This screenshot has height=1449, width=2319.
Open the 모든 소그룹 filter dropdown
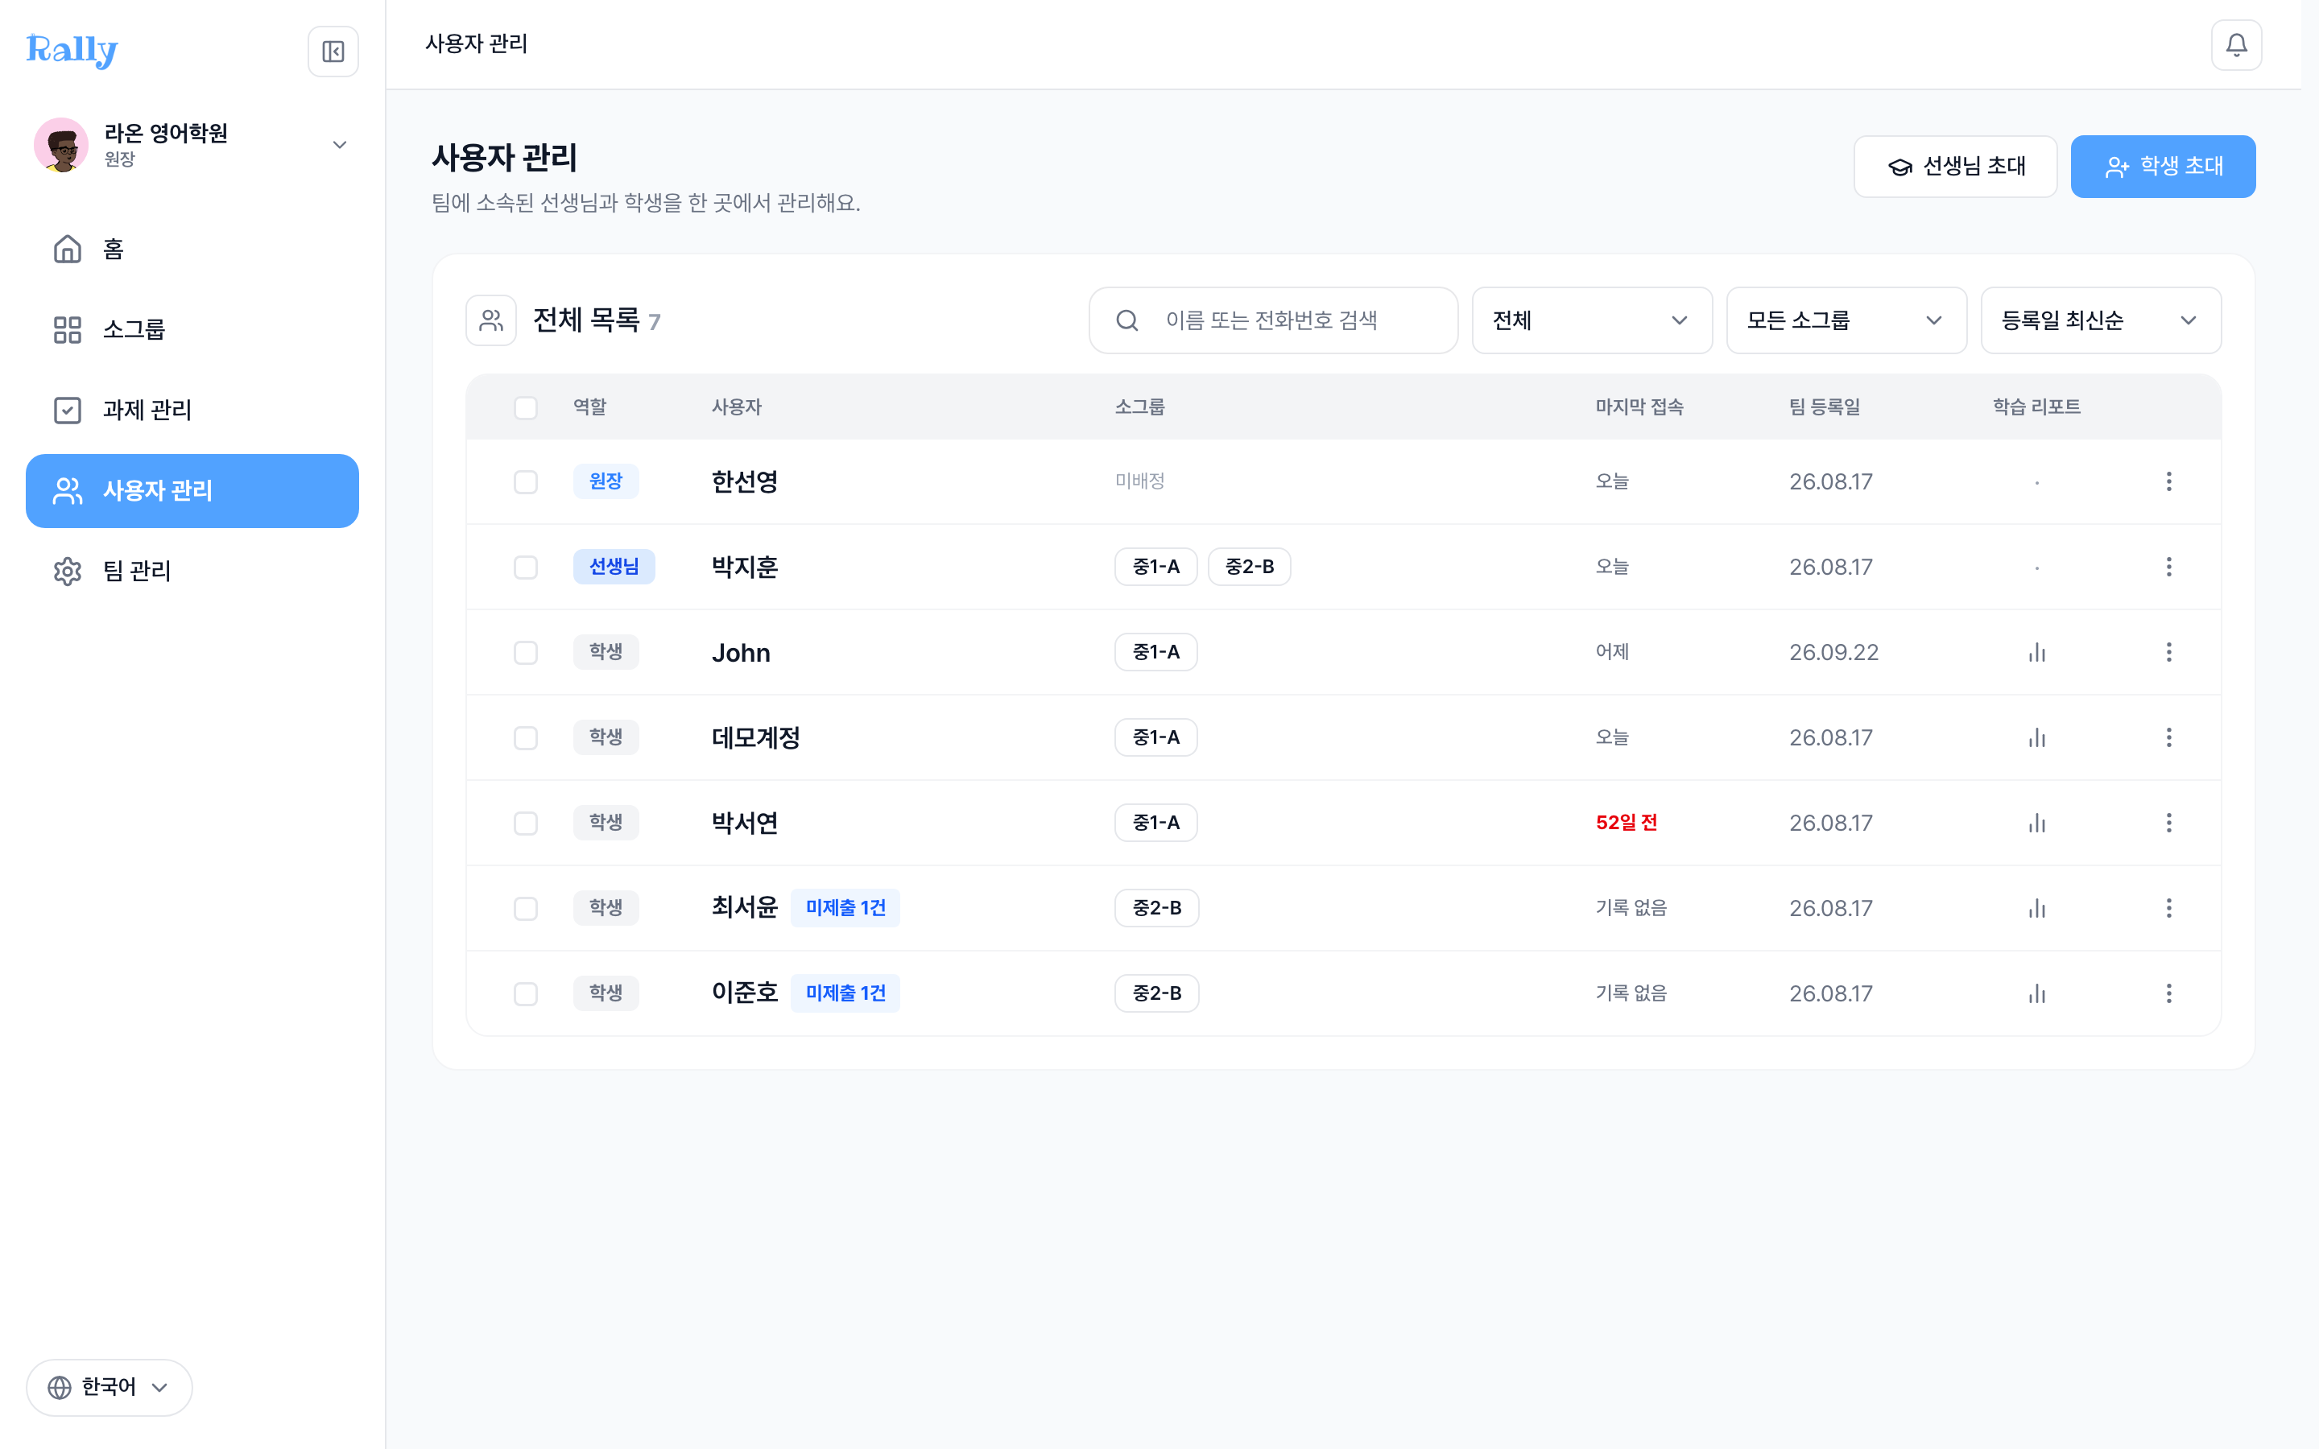click(x=1846, y=320)
